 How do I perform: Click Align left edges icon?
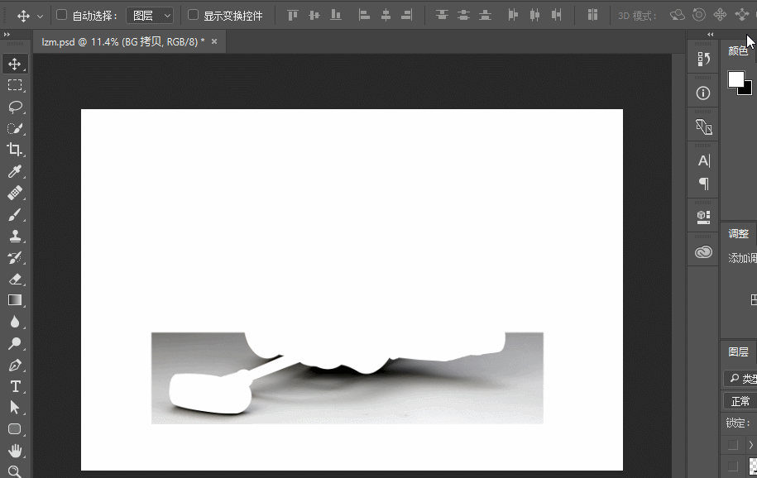tap(364, 16)
